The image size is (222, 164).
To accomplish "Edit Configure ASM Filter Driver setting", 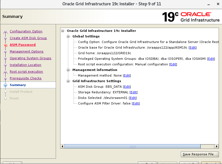I will [x=136, y=103].
